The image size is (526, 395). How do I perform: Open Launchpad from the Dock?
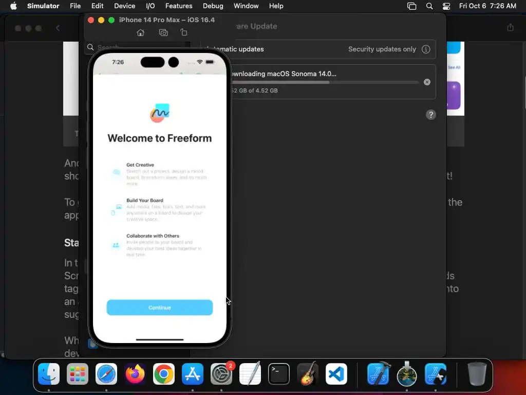coord(78,374)
